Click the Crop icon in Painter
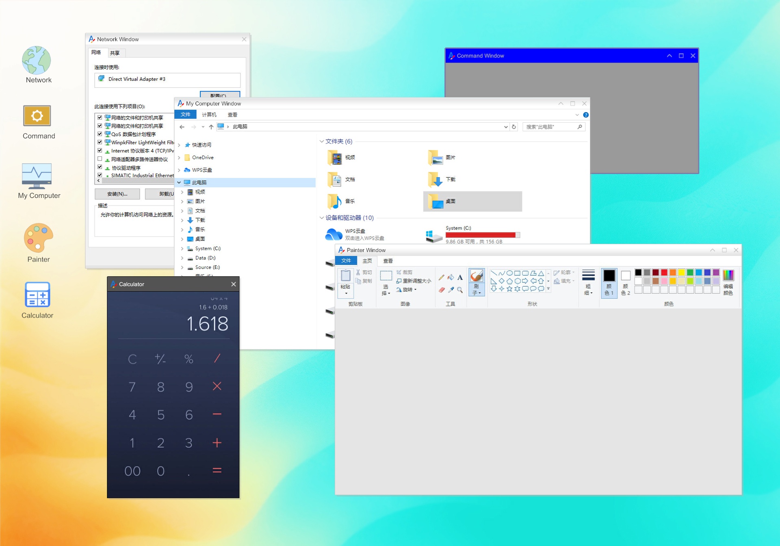 (399, 272)
